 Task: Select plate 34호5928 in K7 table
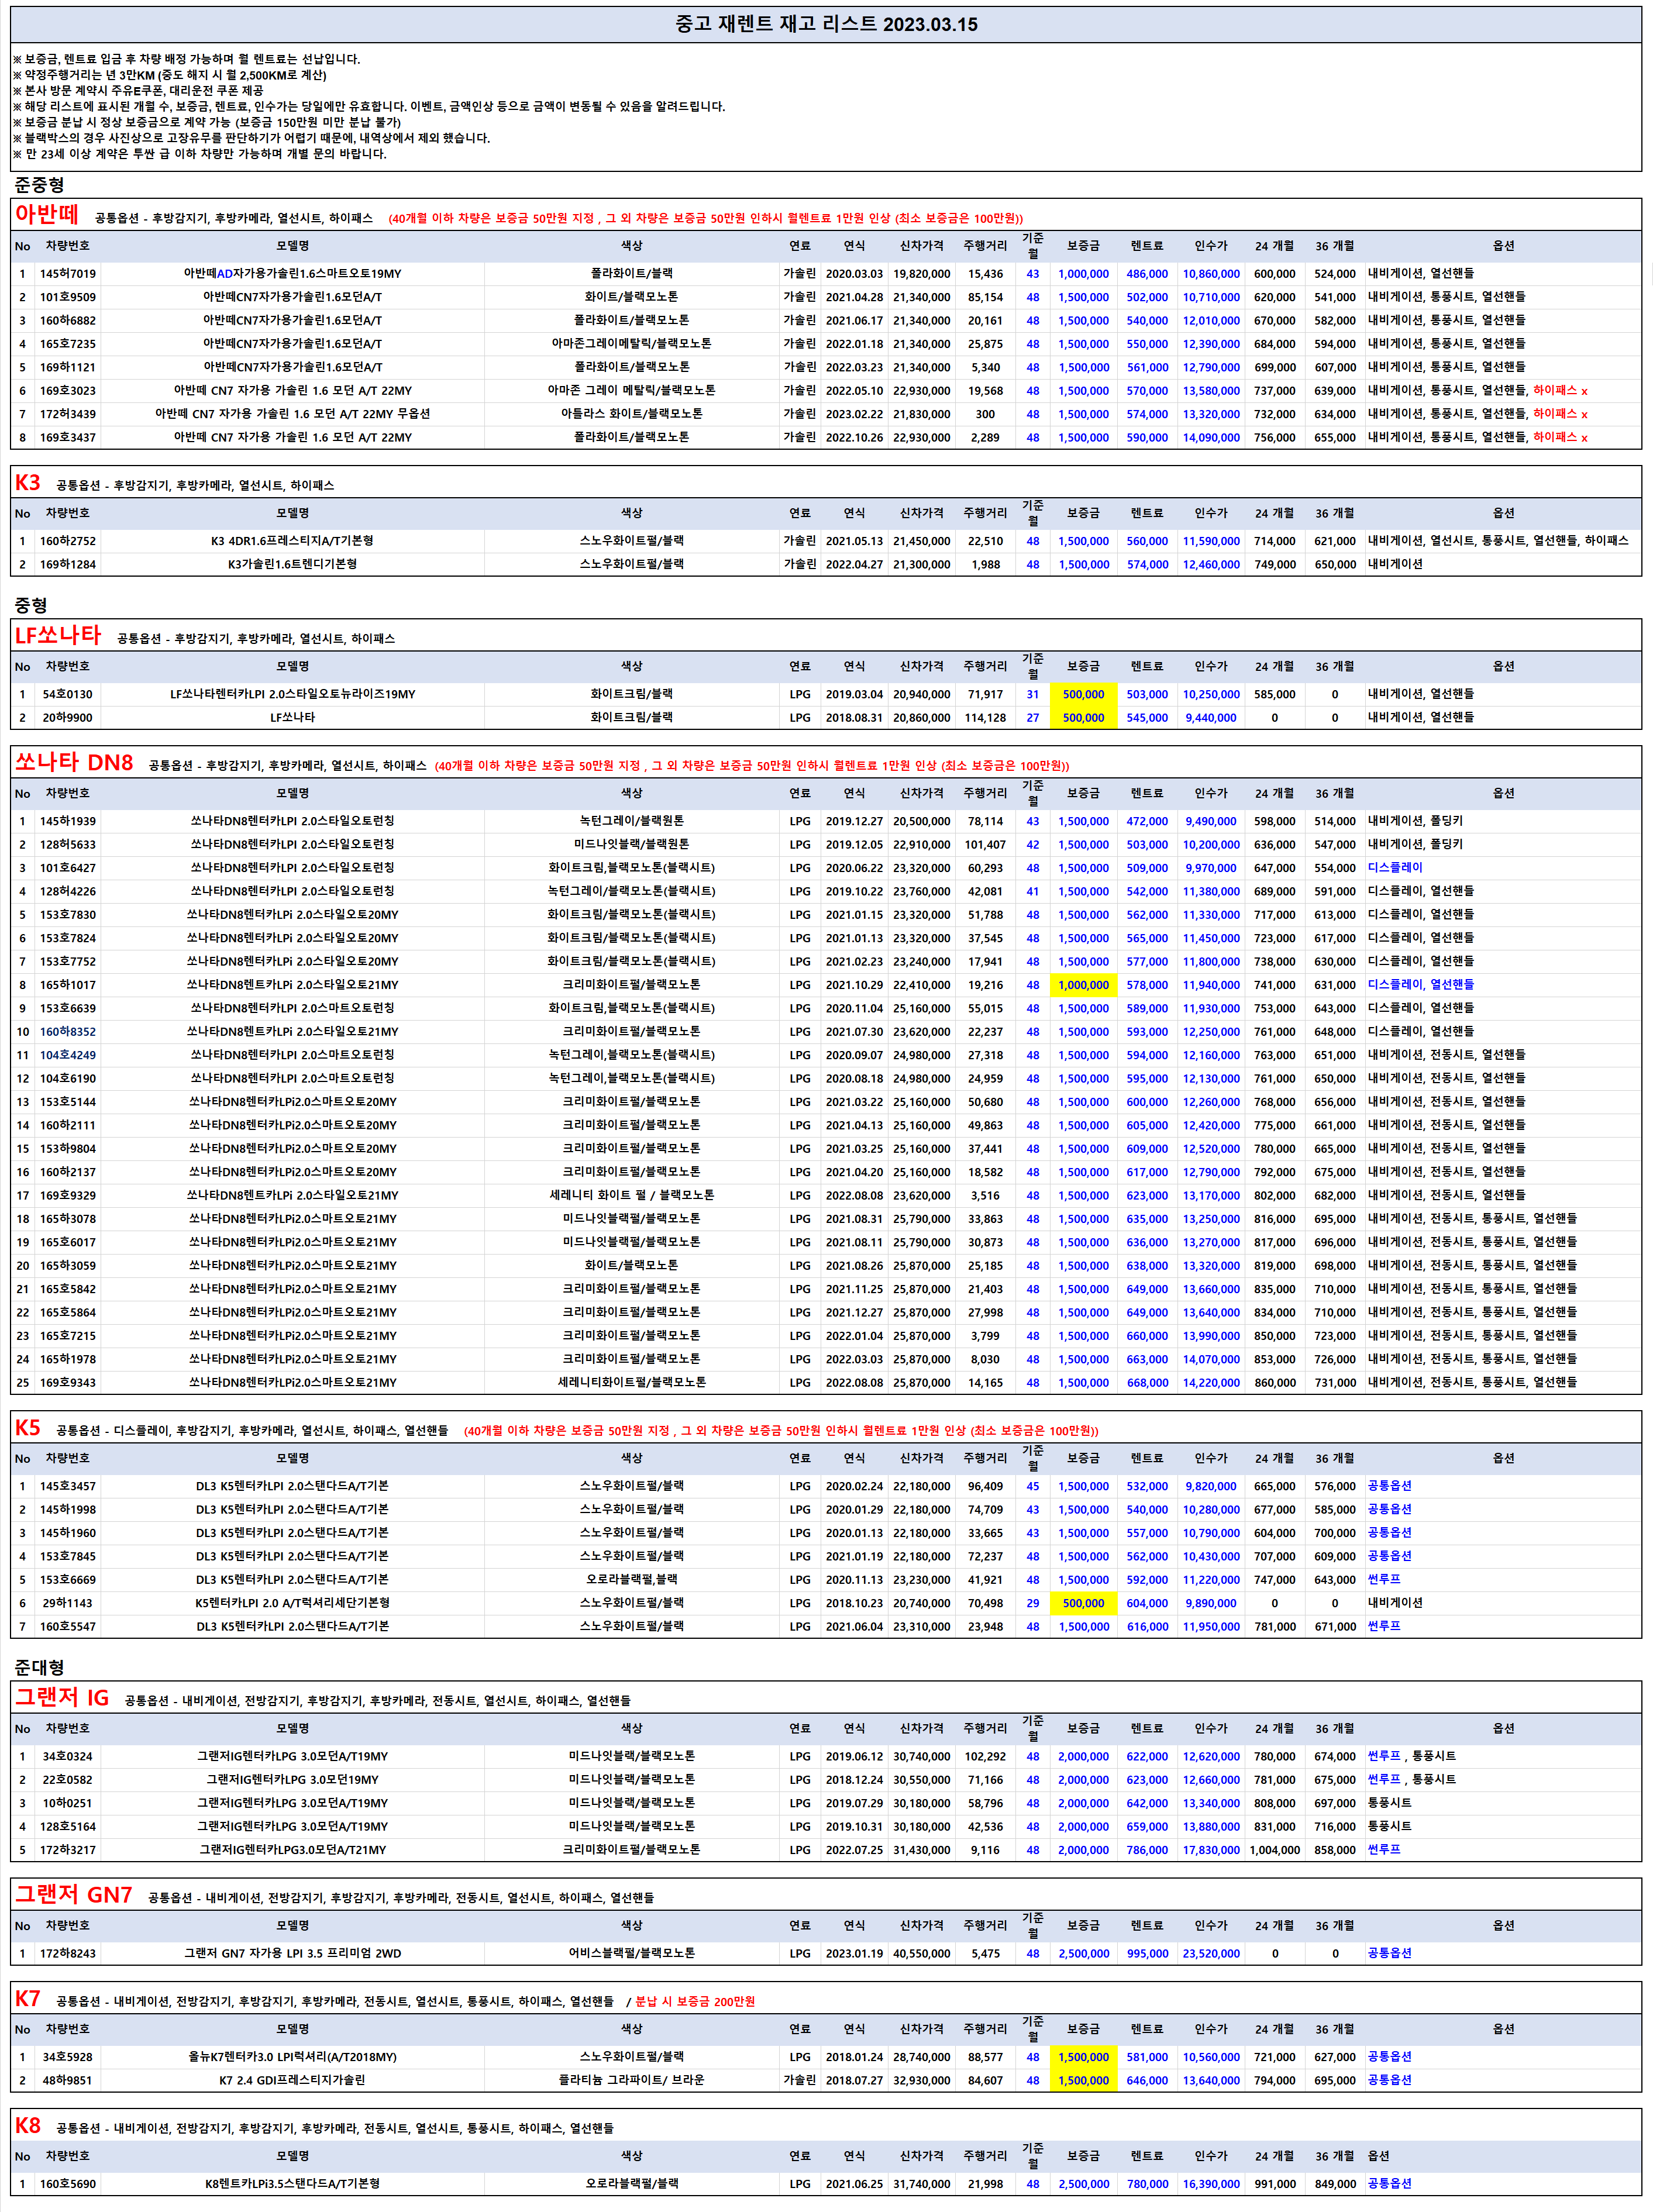point(68,2057)
